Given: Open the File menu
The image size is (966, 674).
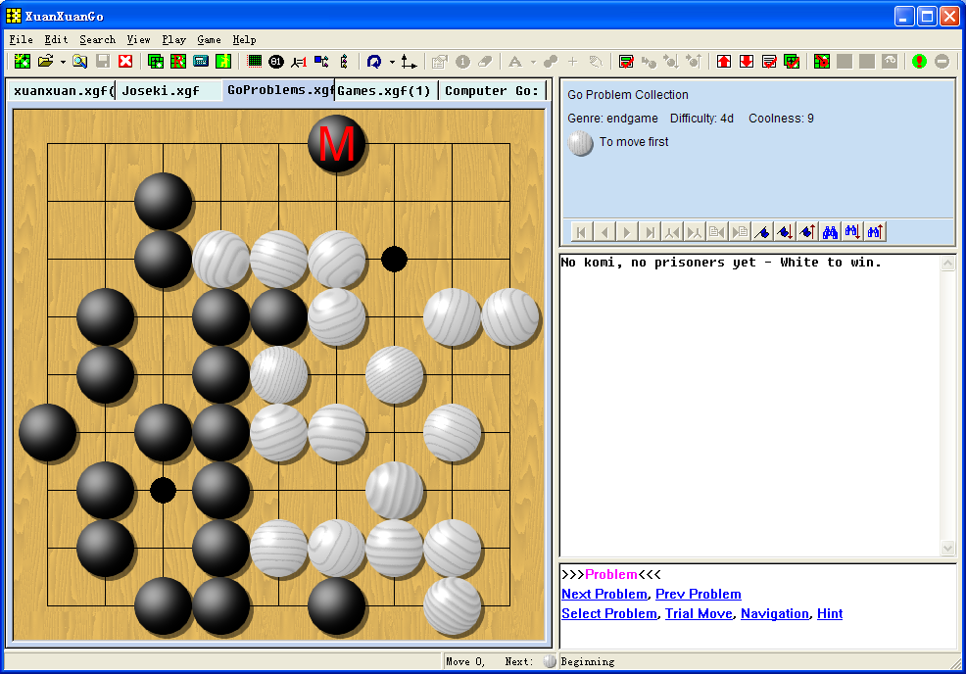Looking at the screenshot, I should (21, 39).
